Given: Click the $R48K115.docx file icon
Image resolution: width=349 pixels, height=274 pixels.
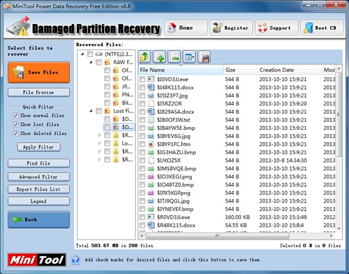Looking at the screenshot, I should click(x=151, y=225).
